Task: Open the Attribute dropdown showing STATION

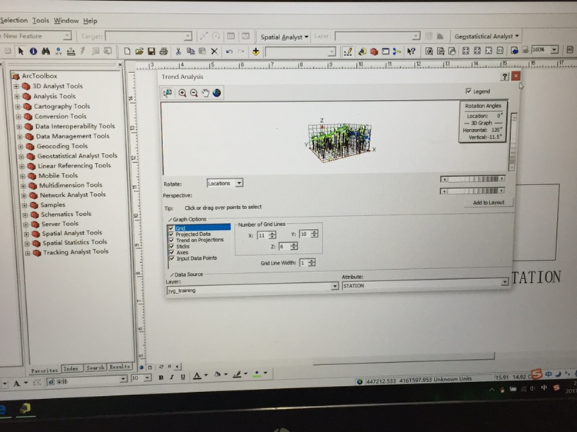Action: 505,281
